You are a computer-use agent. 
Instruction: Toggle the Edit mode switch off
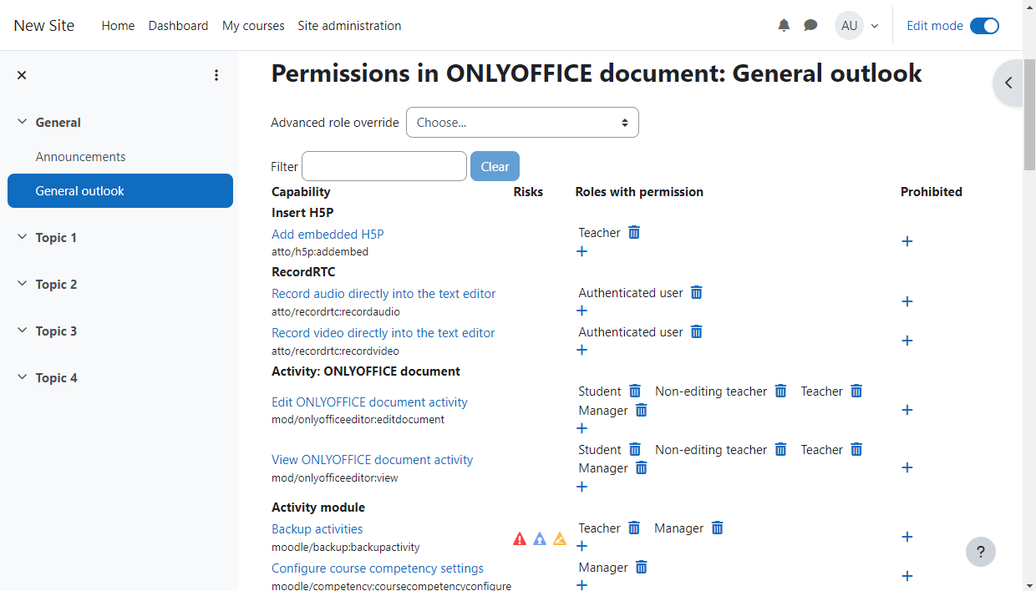click(x=984, y=26)
